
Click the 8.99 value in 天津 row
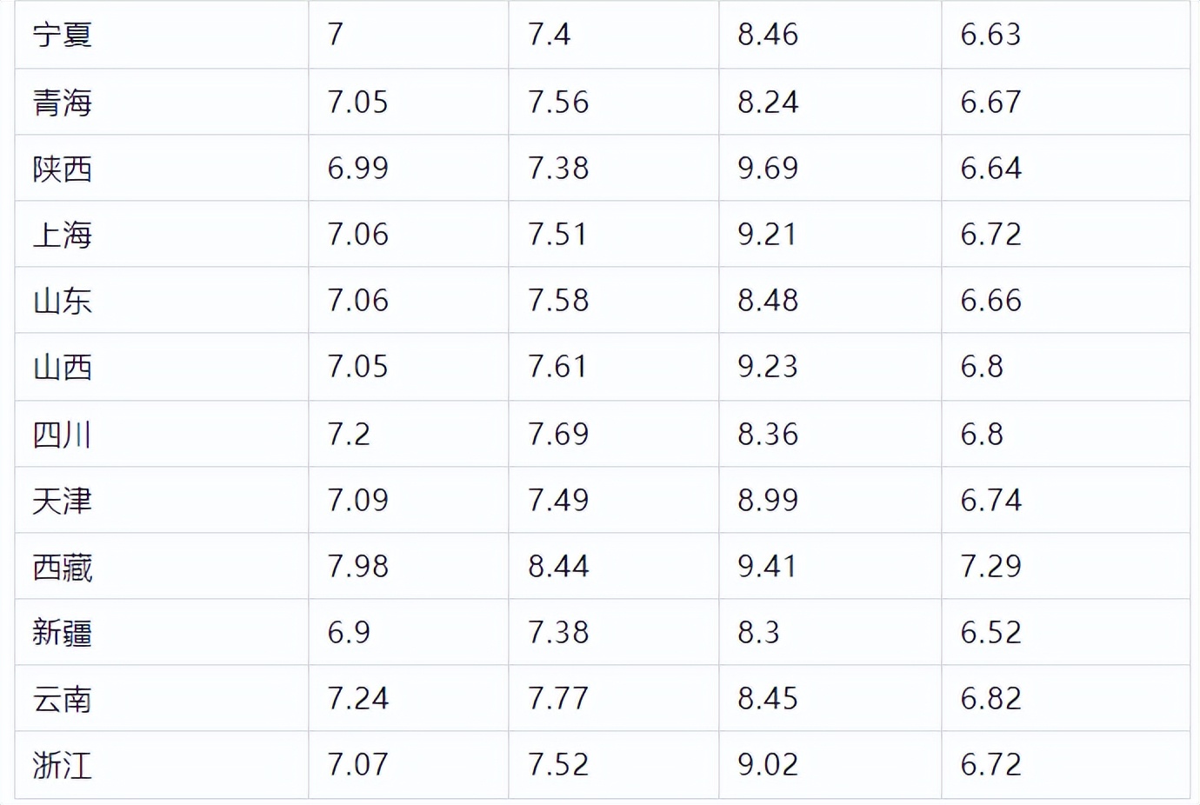768,500
